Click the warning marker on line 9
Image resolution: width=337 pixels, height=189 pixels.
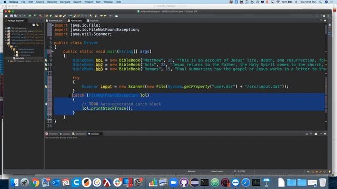click(x=46, y=60)
